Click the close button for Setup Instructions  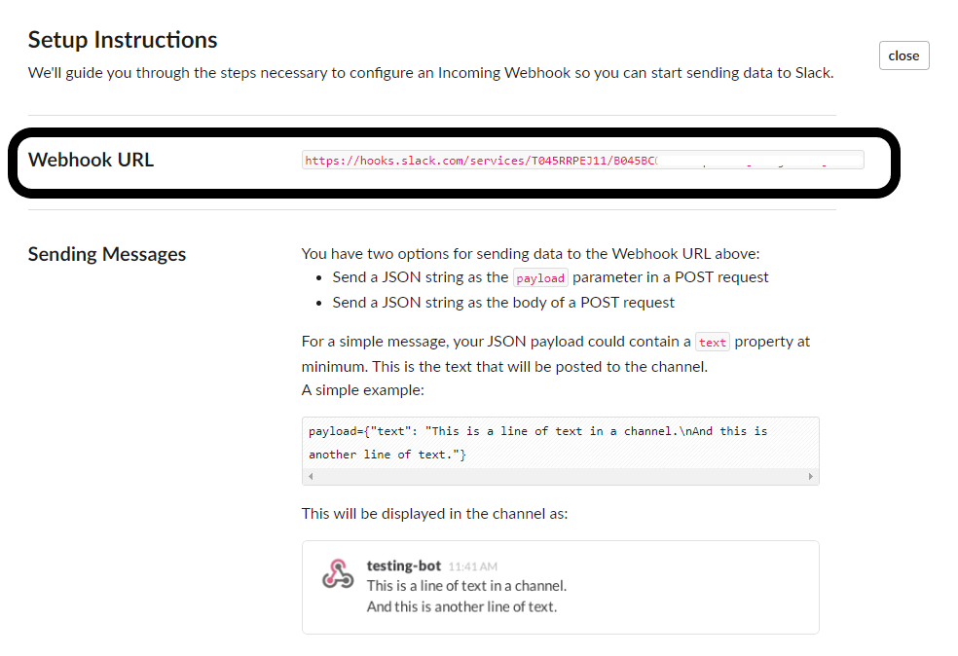tap(903, 55)
